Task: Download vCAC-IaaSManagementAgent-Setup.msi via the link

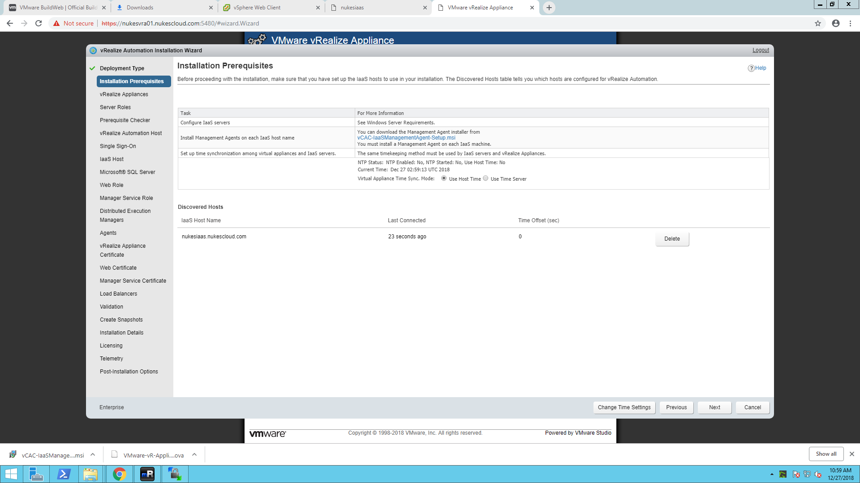Action: coord(406,138)
